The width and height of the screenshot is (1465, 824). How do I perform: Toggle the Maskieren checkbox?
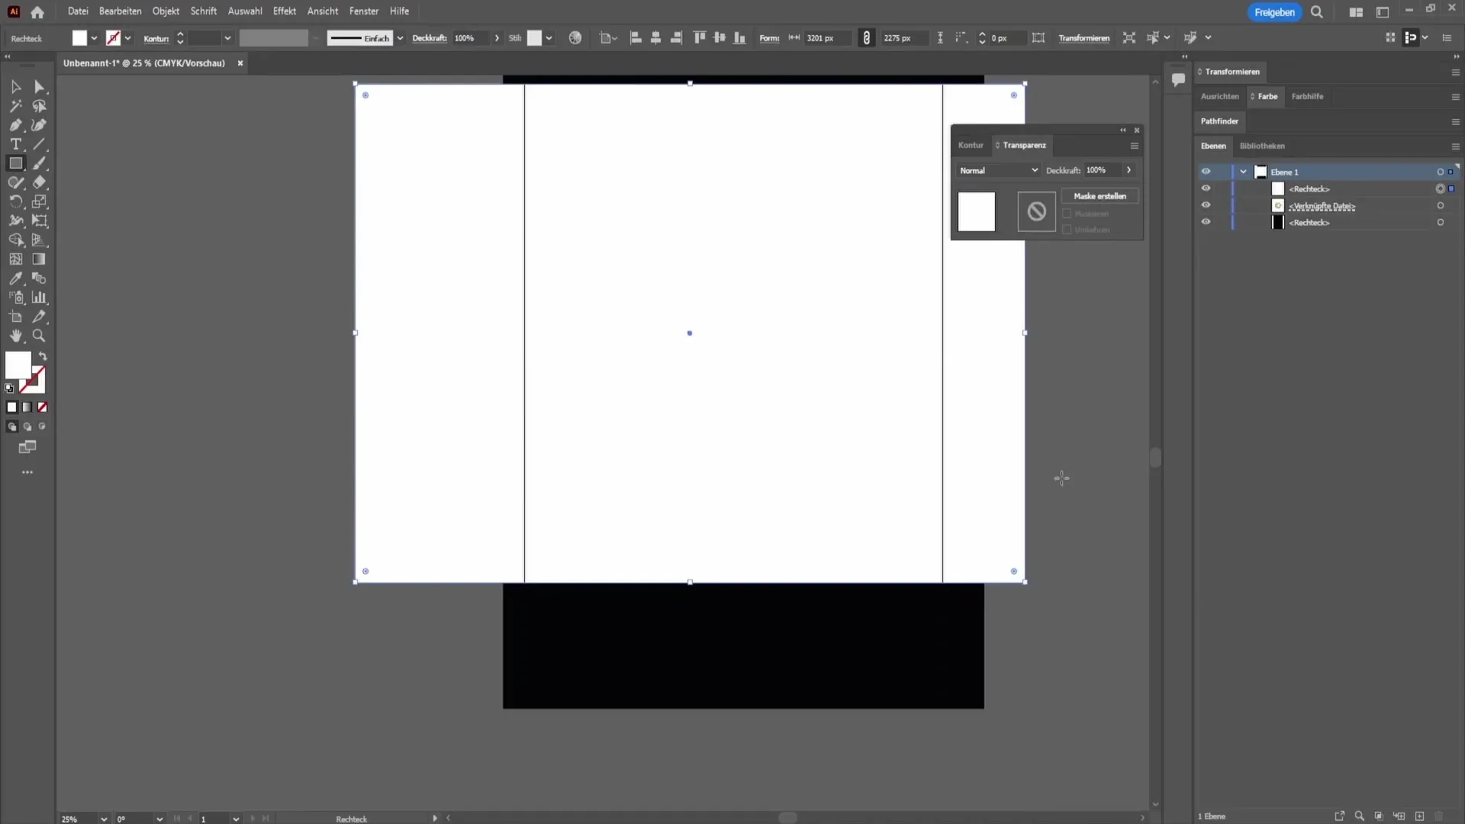pyautogui.click(x=1067, y=214)
